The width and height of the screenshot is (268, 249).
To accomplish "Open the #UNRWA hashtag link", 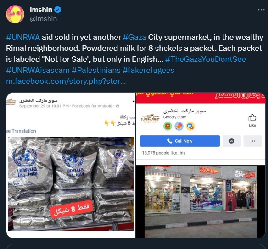I will pyautogui.click(x=23, y=37).
